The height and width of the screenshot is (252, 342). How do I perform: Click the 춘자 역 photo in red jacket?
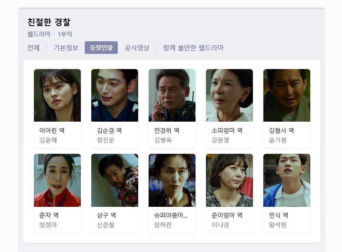click(57, 180)
